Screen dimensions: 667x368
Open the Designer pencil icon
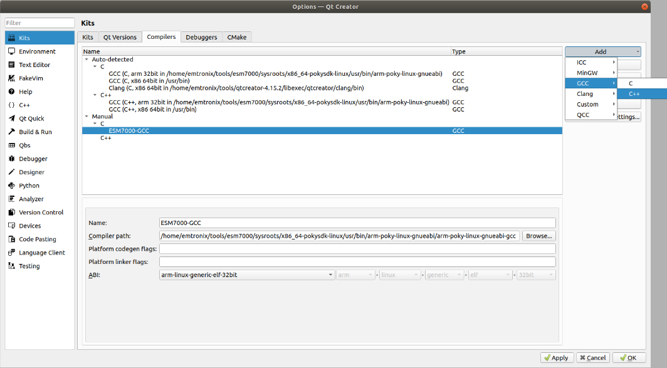(x=11, y=172)
